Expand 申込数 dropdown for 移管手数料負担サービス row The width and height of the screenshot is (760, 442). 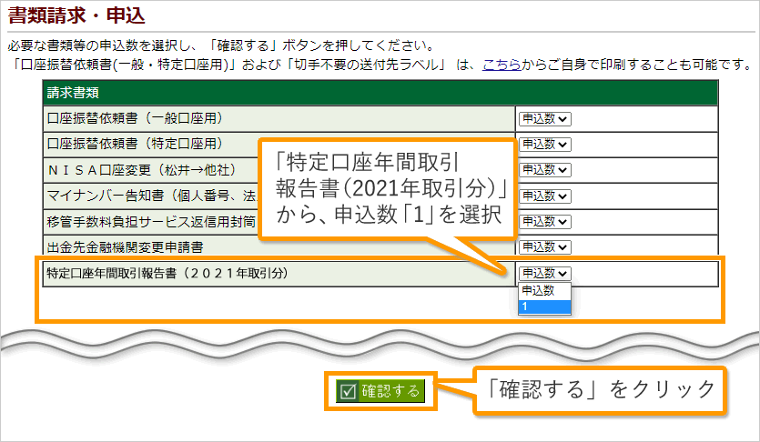(x=544, y=220)
